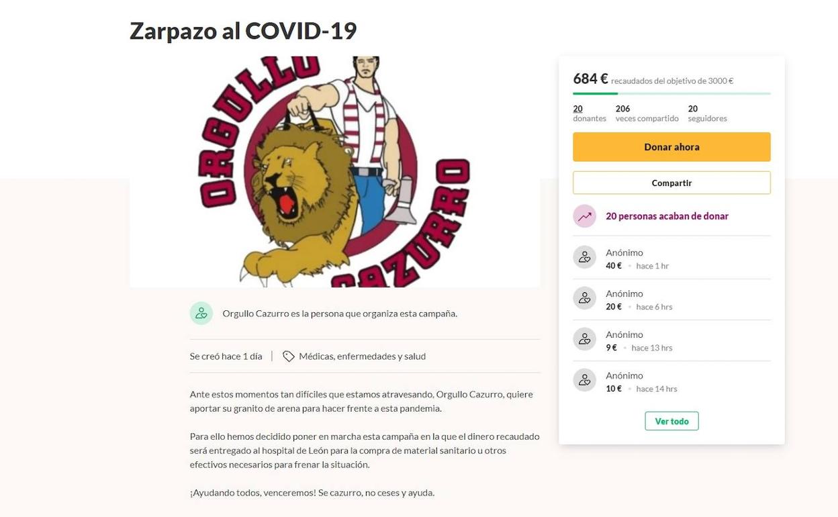This screenshot has height=517, width=838.
Task: Click the trending arrow icon beside 20 personas acaban de donar
Action: pyautogui.click(x=584, y=216)
